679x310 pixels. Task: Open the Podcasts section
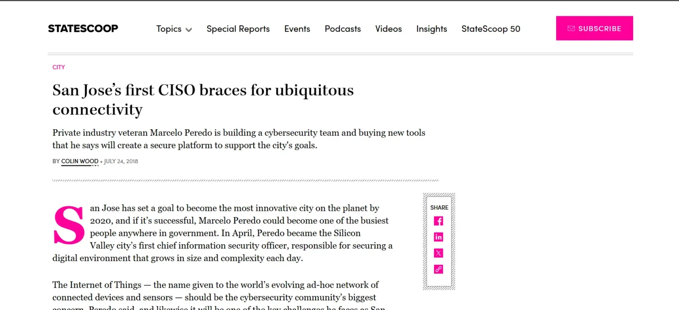coord(343,29)
